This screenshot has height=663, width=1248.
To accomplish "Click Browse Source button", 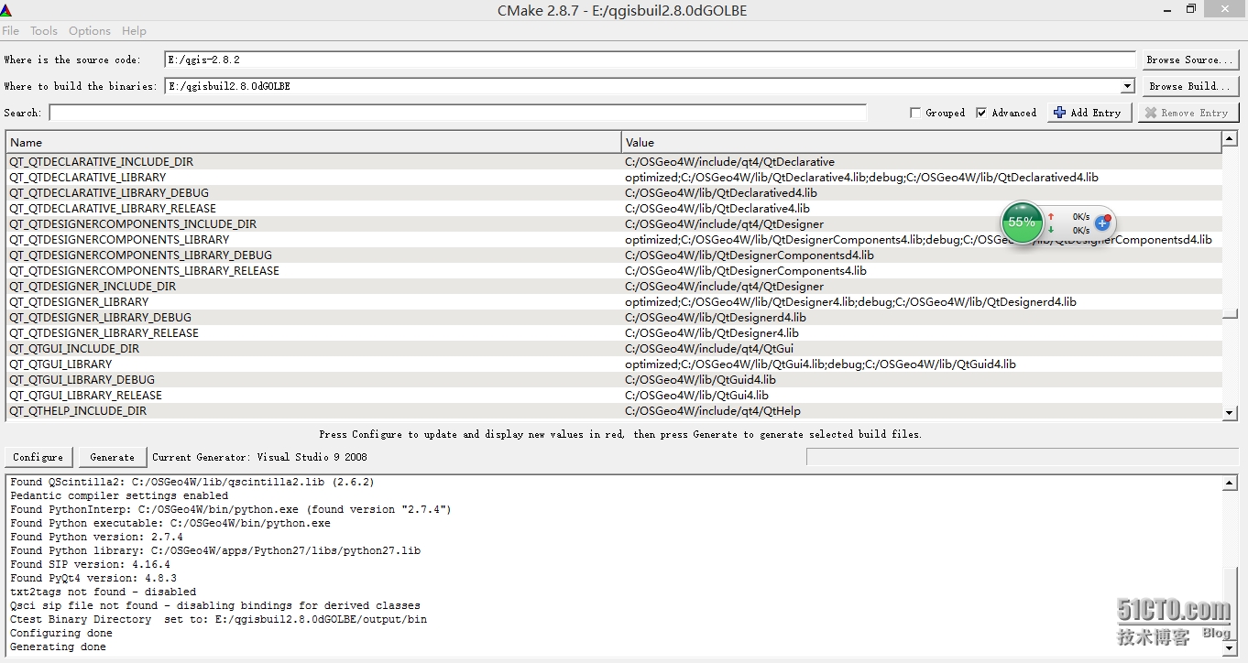I will click(x=1189, y=60).
